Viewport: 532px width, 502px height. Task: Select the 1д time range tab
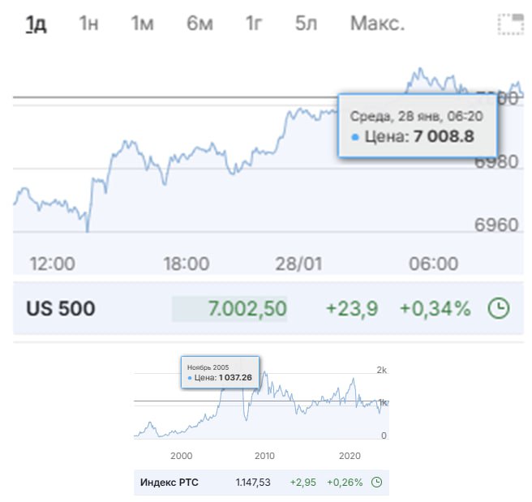36,24
